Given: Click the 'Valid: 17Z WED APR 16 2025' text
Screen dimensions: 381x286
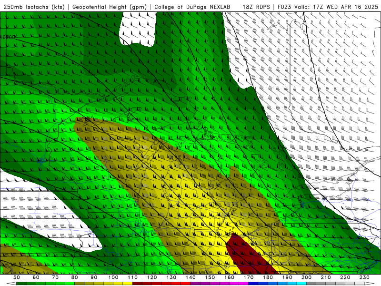Looking at the screenshot, I should click(x=336, y=7).
